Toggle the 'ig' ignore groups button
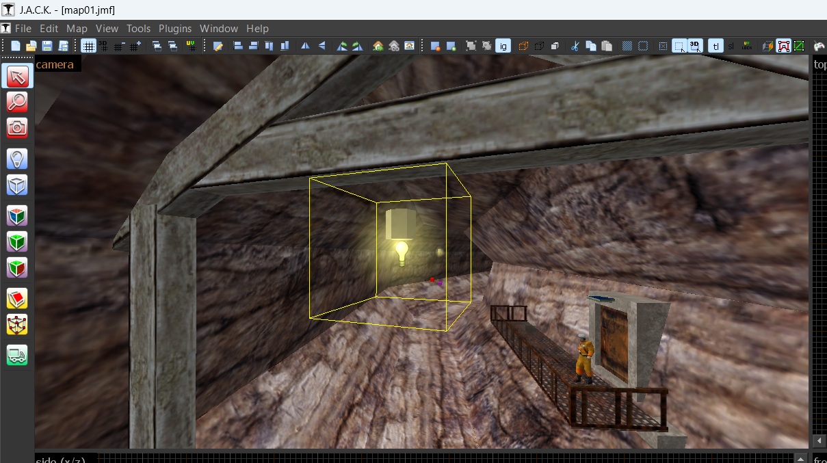This screenshot has height=463, width=827. [x=503, y=46]
